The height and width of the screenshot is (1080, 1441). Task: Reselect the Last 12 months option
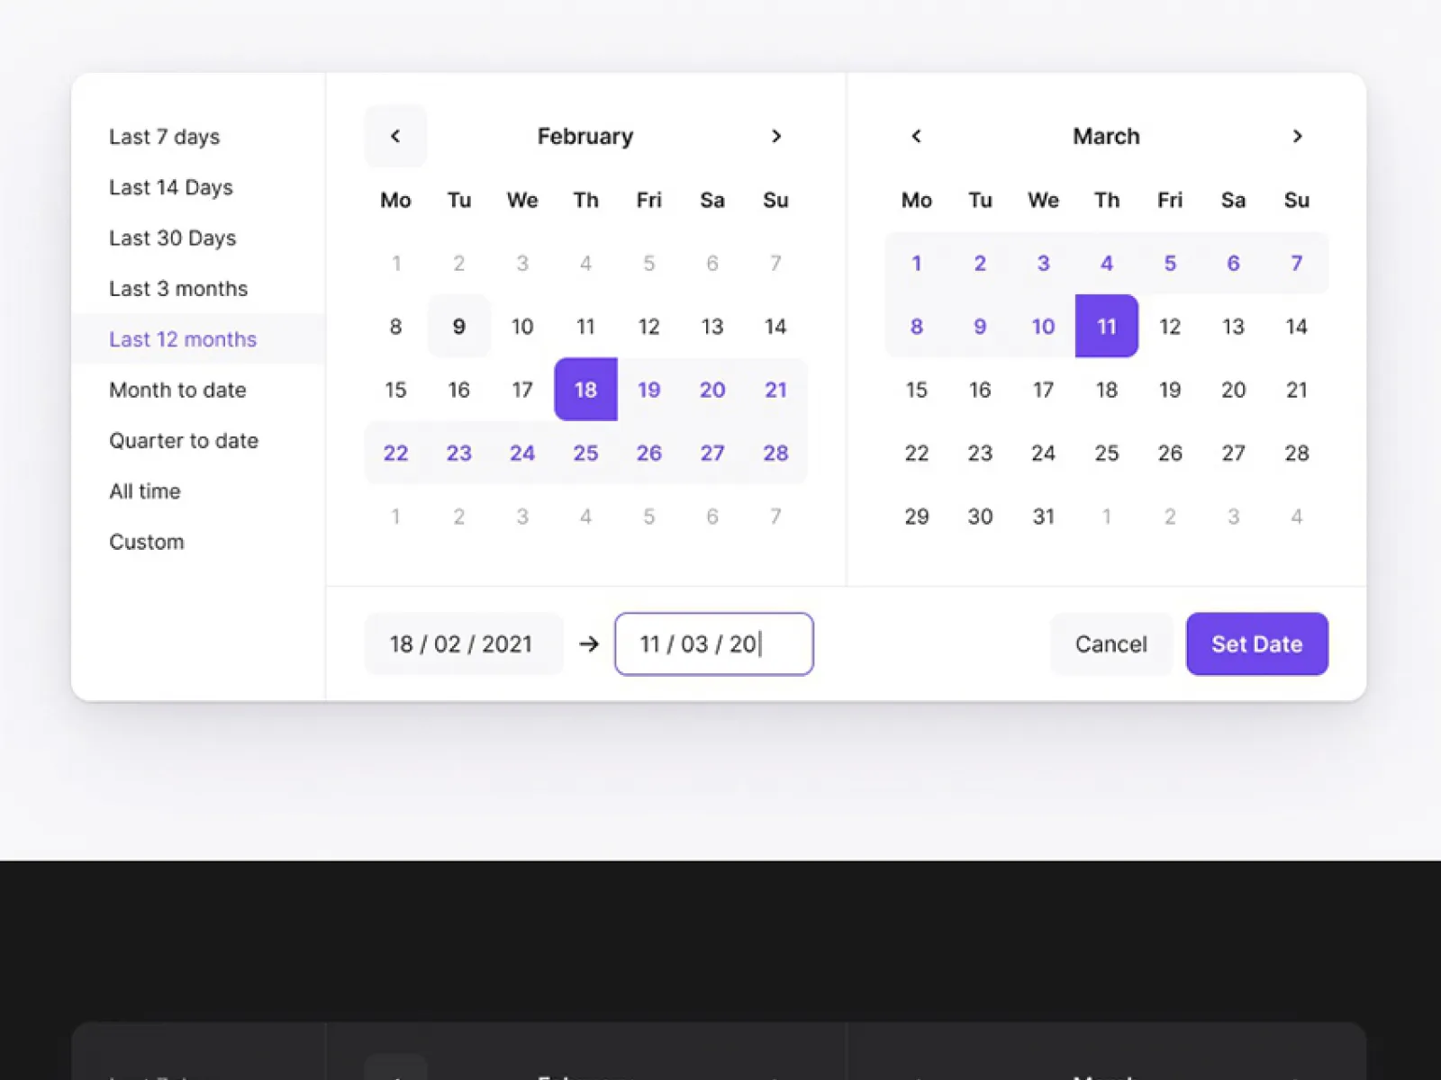[183, 338]
